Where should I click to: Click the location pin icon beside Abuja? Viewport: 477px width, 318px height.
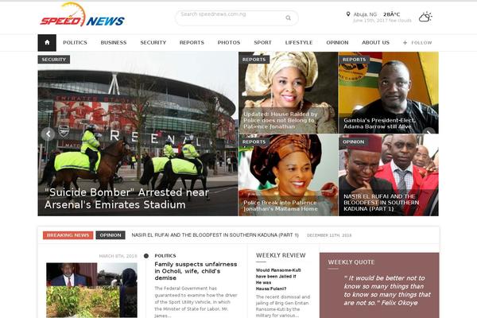click(348, 14)
